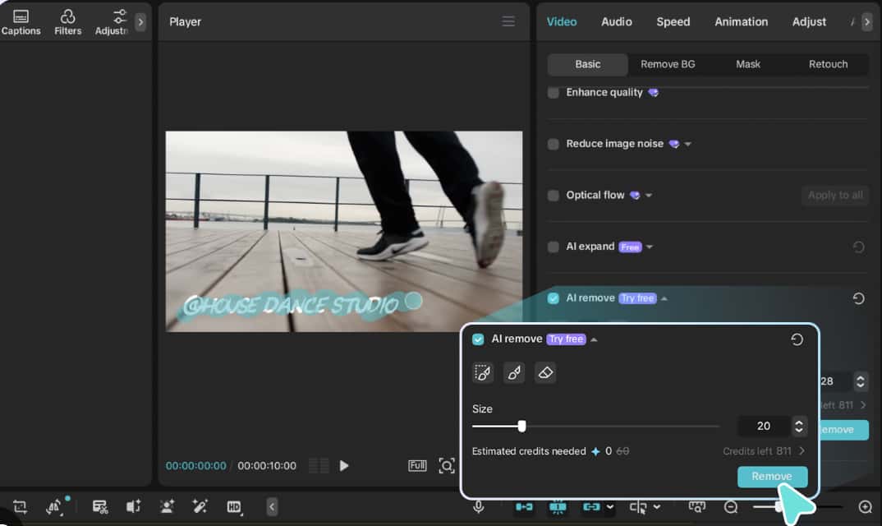
Task: Expand Reduce image noise dropdown arrow
Action: pos(687,144)
